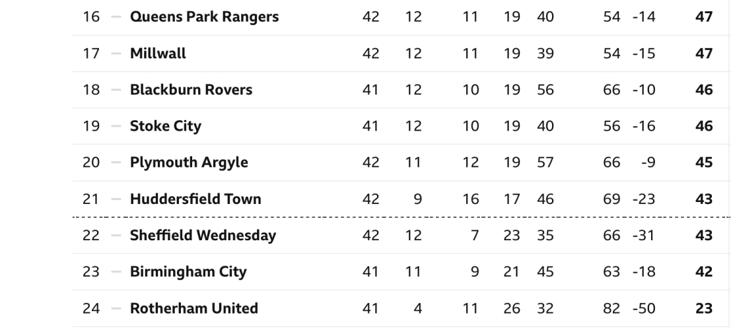Image resolution: width=731 pixels, height=330 pixels.
Task: Open the Plymouth Argyle team link
Action: coord(189,162)
